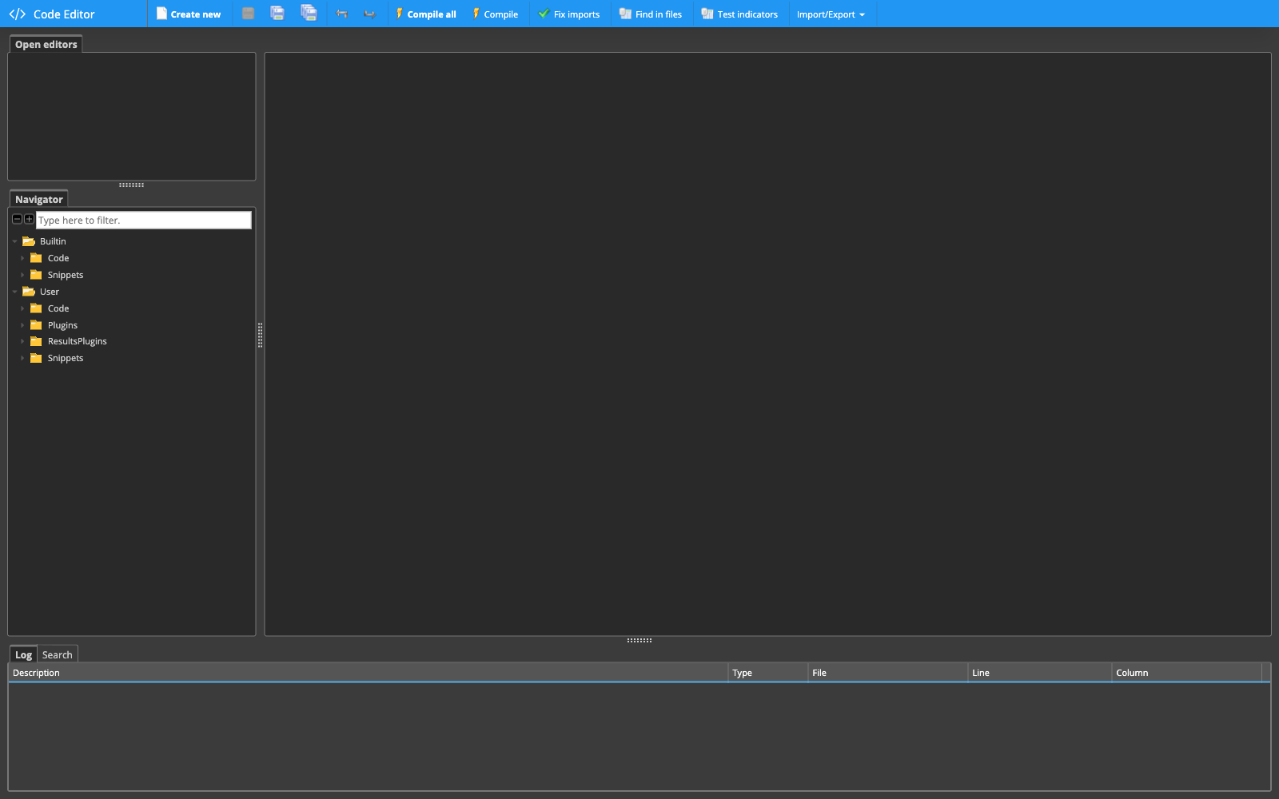Click the splitter handle above the Log panel

click(639, 640)
